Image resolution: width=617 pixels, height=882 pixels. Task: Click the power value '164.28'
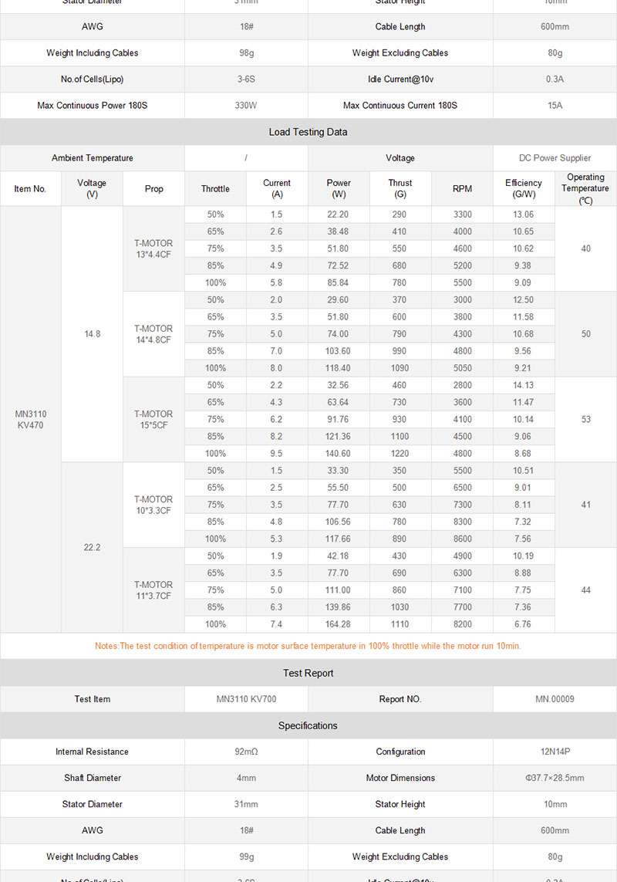pyautogui.click(x=338, y=624)
